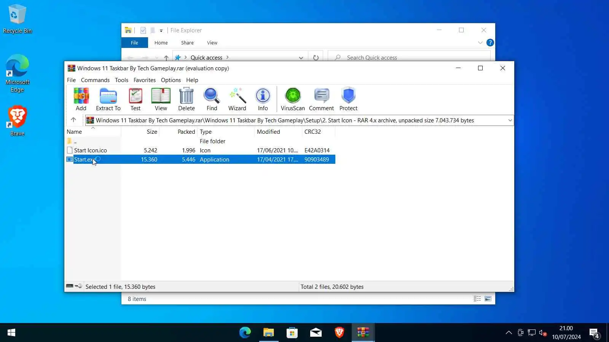
Task: Click the Add toolbar icon in WinRAR
Action: coord(81,99)
